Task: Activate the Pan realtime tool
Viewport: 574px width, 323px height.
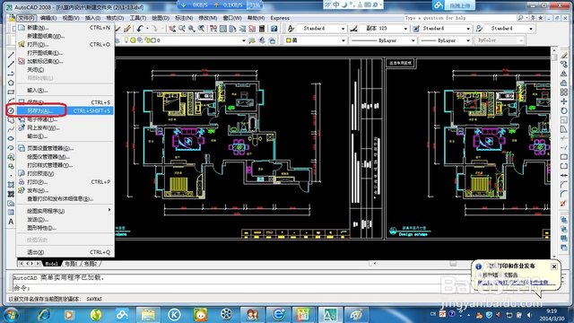Action: pyautogui.click(x=172, y=29)
